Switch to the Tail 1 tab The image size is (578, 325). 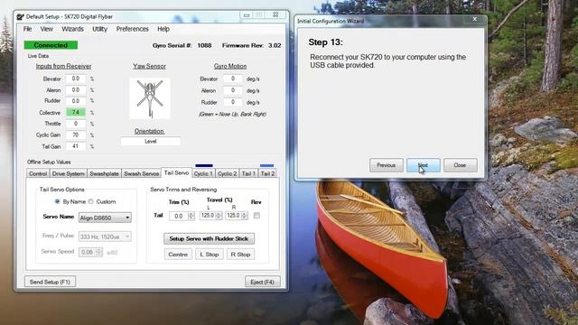tap(249, 173)
